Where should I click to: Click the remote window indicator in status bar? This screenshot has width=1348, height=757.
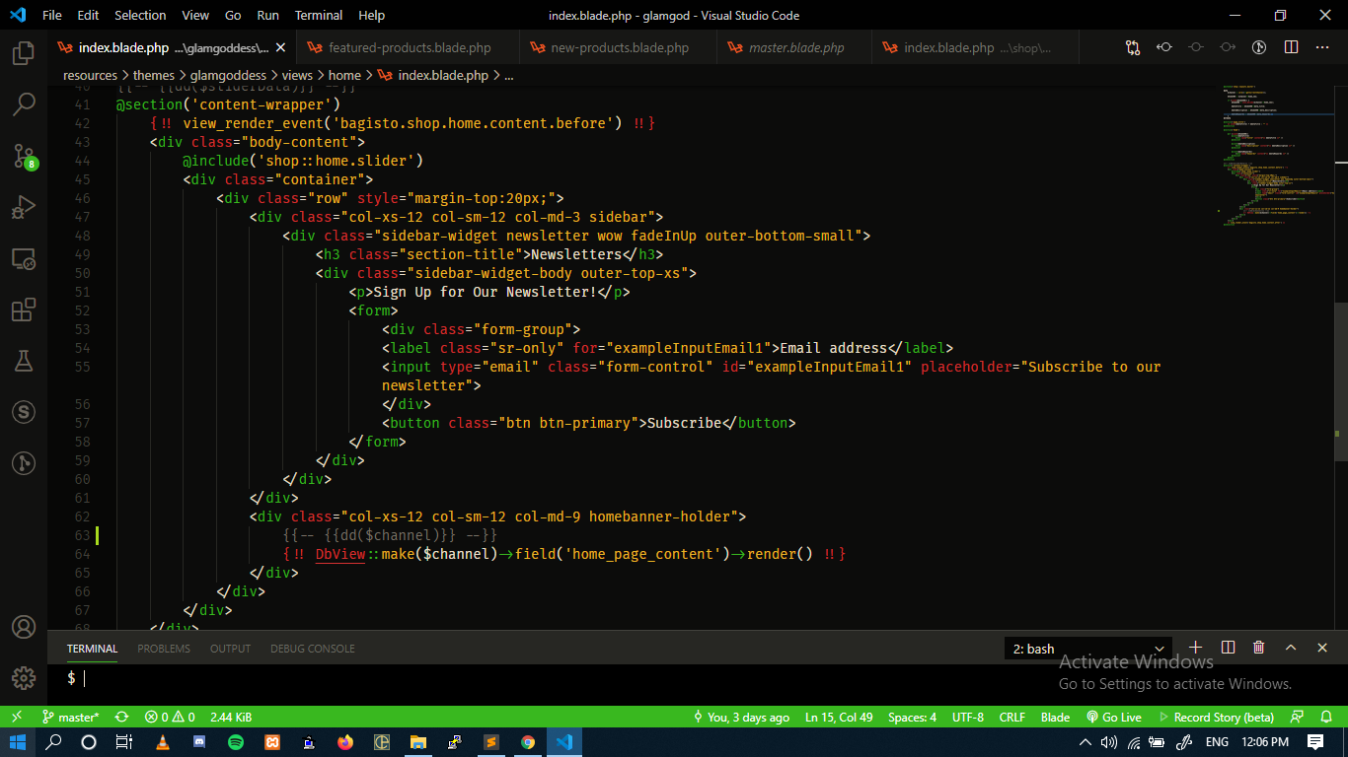(x=19, y=717)
